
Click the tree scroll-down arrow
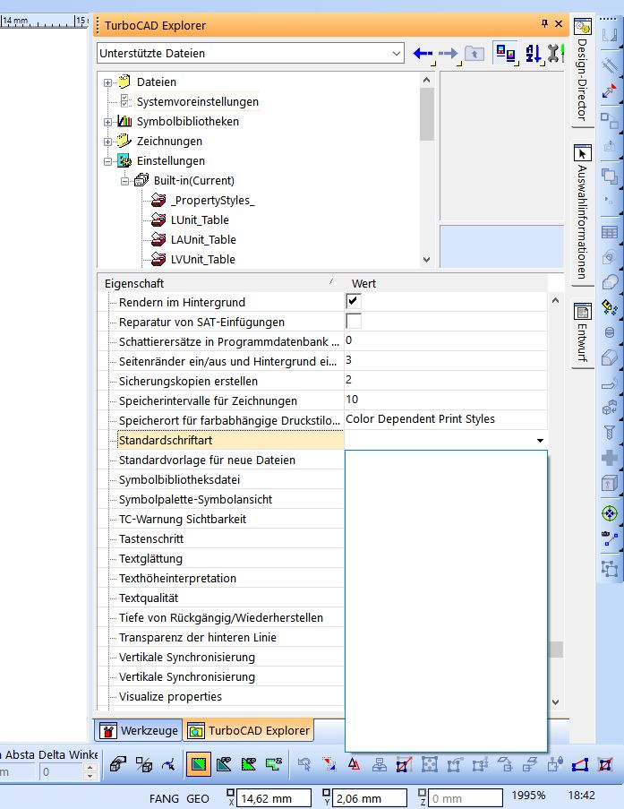(x=426, y=260)
